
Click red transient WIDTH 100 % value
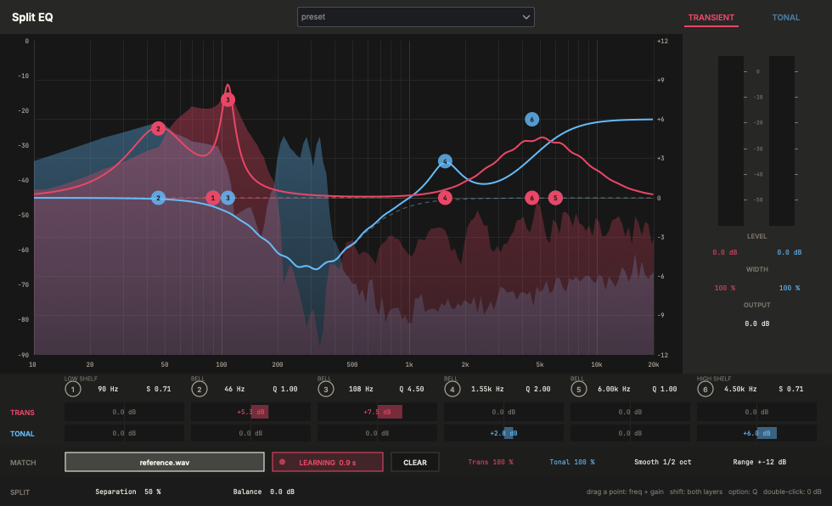pos(724,288)
